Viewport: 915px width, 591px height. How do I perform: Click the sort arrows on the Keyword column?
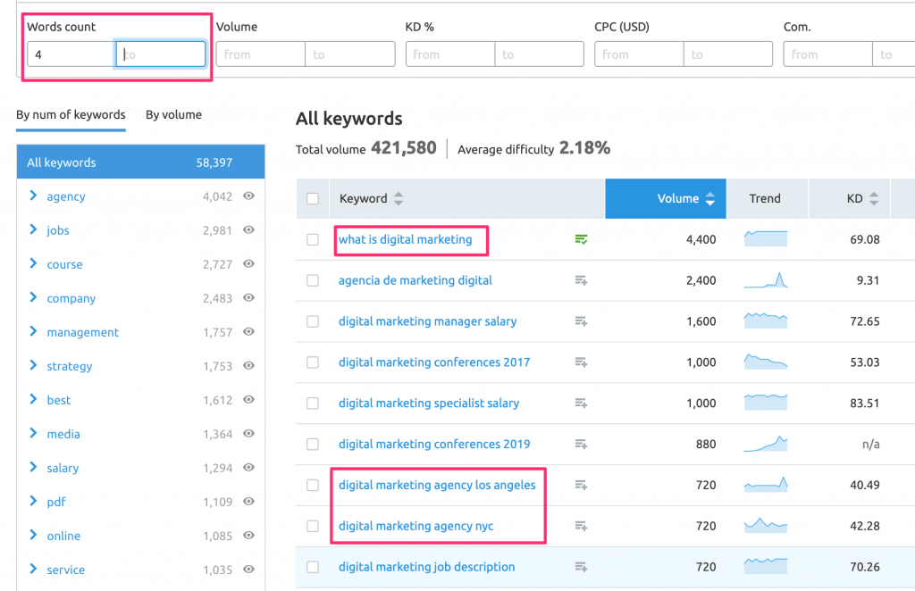pyautogui.click(x=399, y=198)
